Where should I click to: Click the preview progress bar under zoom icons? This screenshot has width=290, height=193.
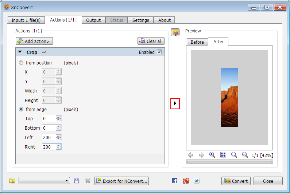[x=229, y=162]
